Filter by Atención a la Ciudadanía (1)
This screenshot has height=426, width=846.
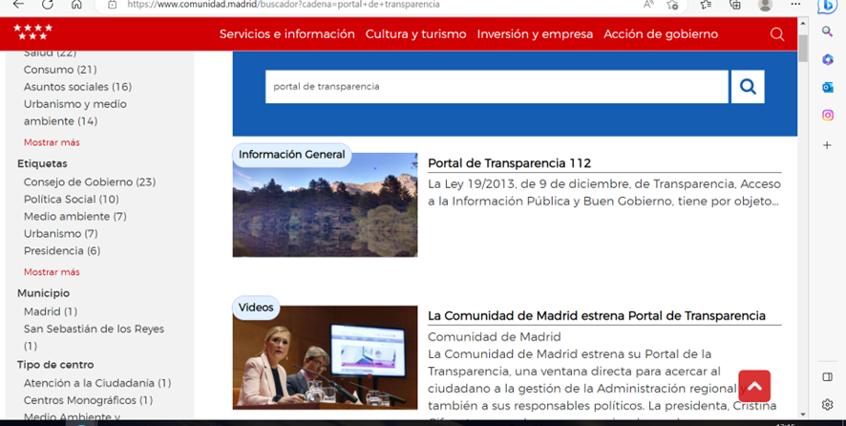[97, 383]
